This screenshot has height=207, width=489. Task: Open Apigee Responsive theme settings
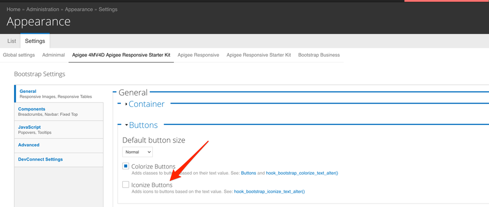[x=198, y=55]
